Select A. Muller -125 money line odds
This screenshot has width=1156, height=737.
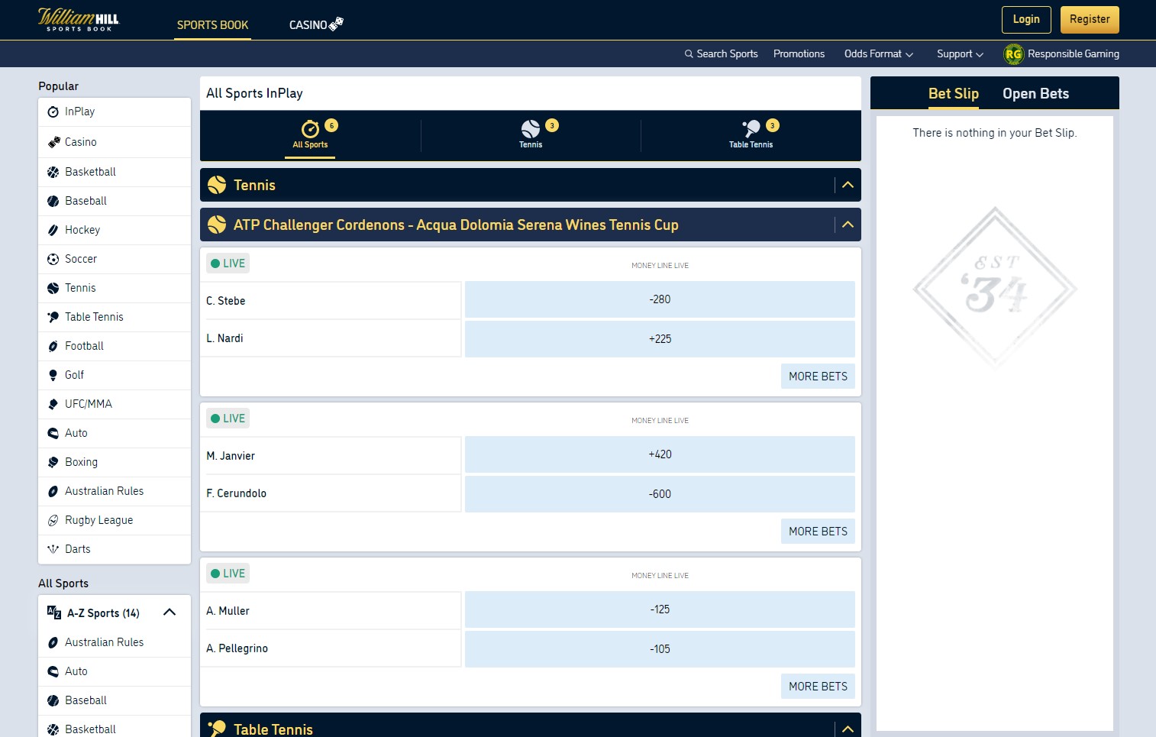[x=660, y=609]
